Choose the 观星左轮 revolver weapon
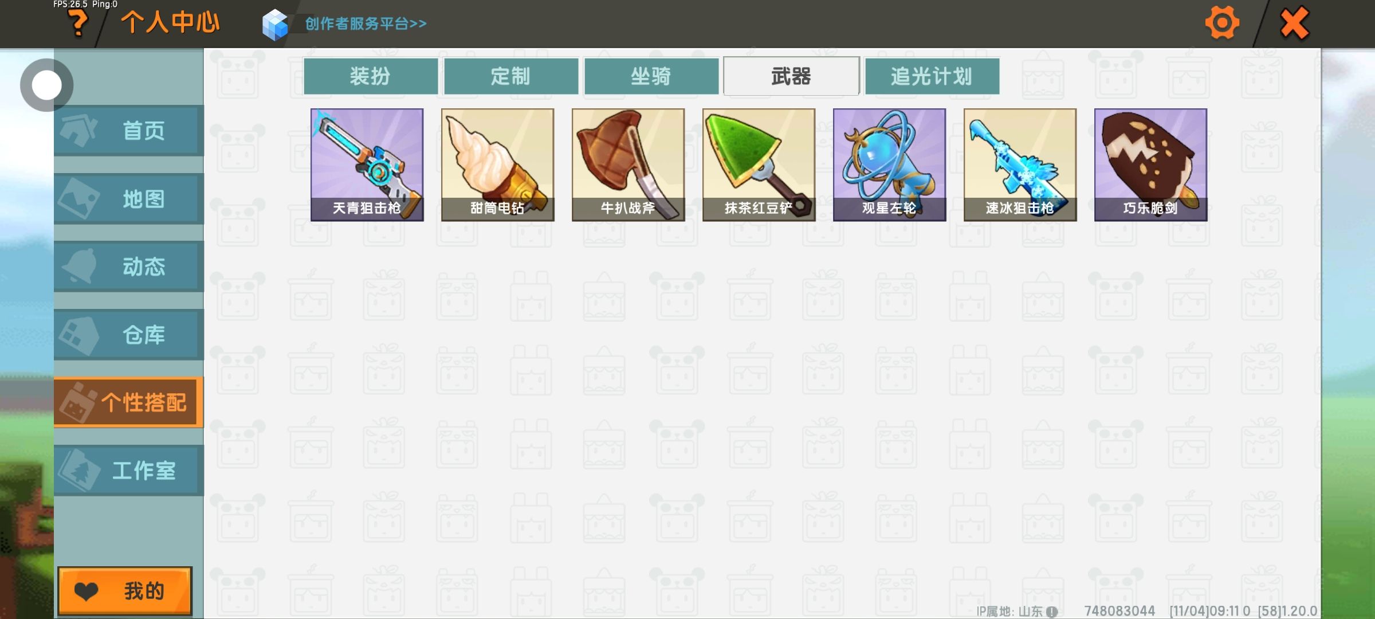 890,165
